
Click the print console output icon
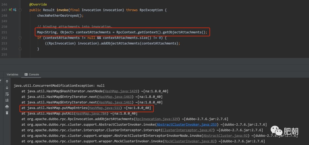point(7,107)
